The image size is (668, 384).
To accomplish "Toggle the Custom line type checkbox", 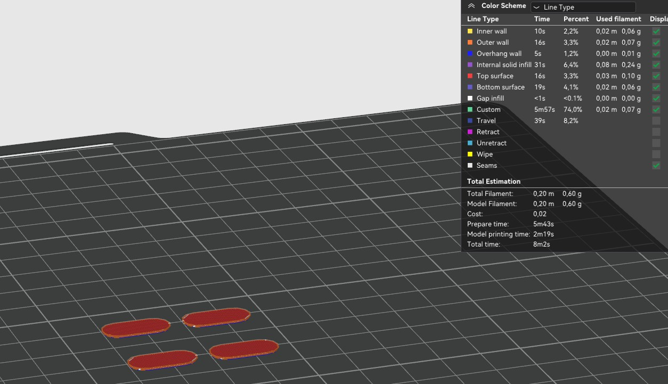I will 656,110.
